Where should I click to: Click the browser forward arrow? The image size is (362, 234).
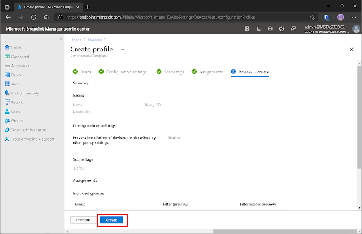(21, 17)
